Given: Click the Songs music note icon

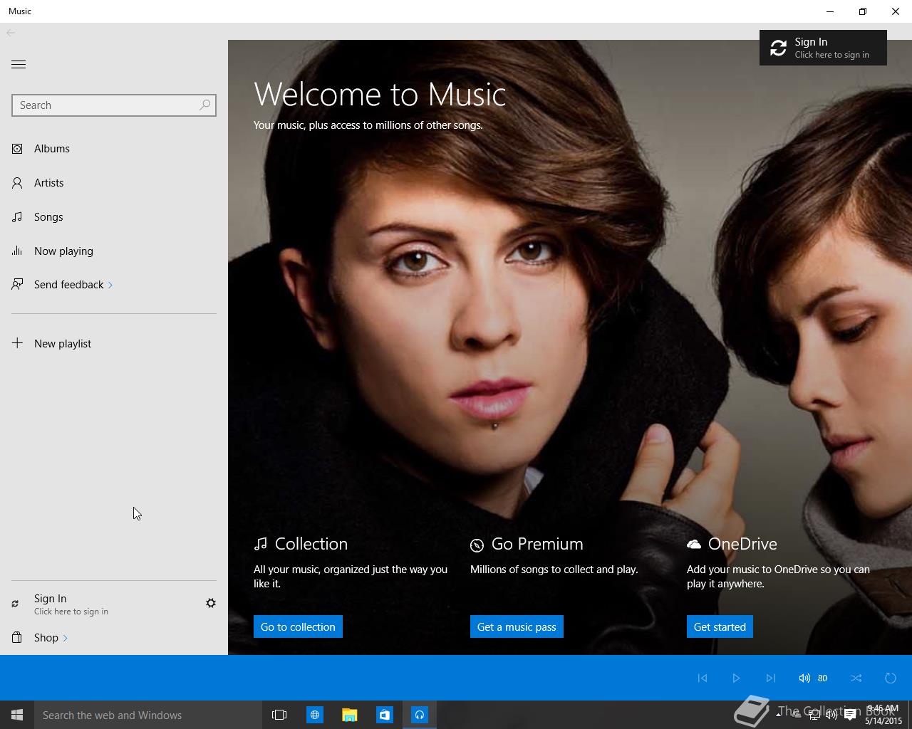Looking at the screenshot, I should tap(17, 217).
